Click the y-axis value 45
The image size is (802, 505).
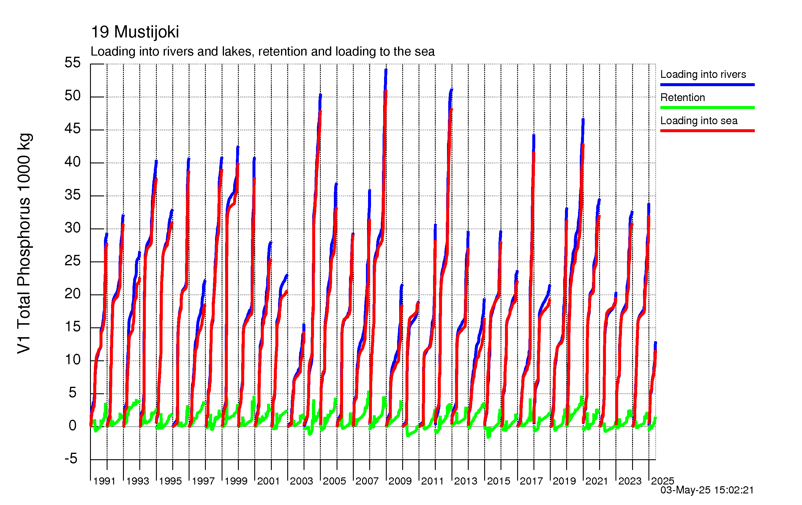tap(72, 129)
